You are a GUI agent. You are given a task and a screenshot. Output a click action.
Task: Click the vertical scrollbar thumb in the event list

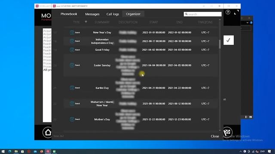click(x=220, y=44)
